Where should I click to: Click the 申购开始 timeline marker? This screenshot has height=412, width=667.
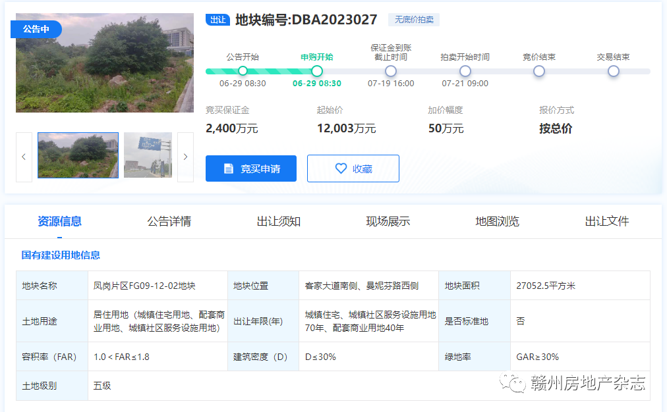tap(316, 71)
